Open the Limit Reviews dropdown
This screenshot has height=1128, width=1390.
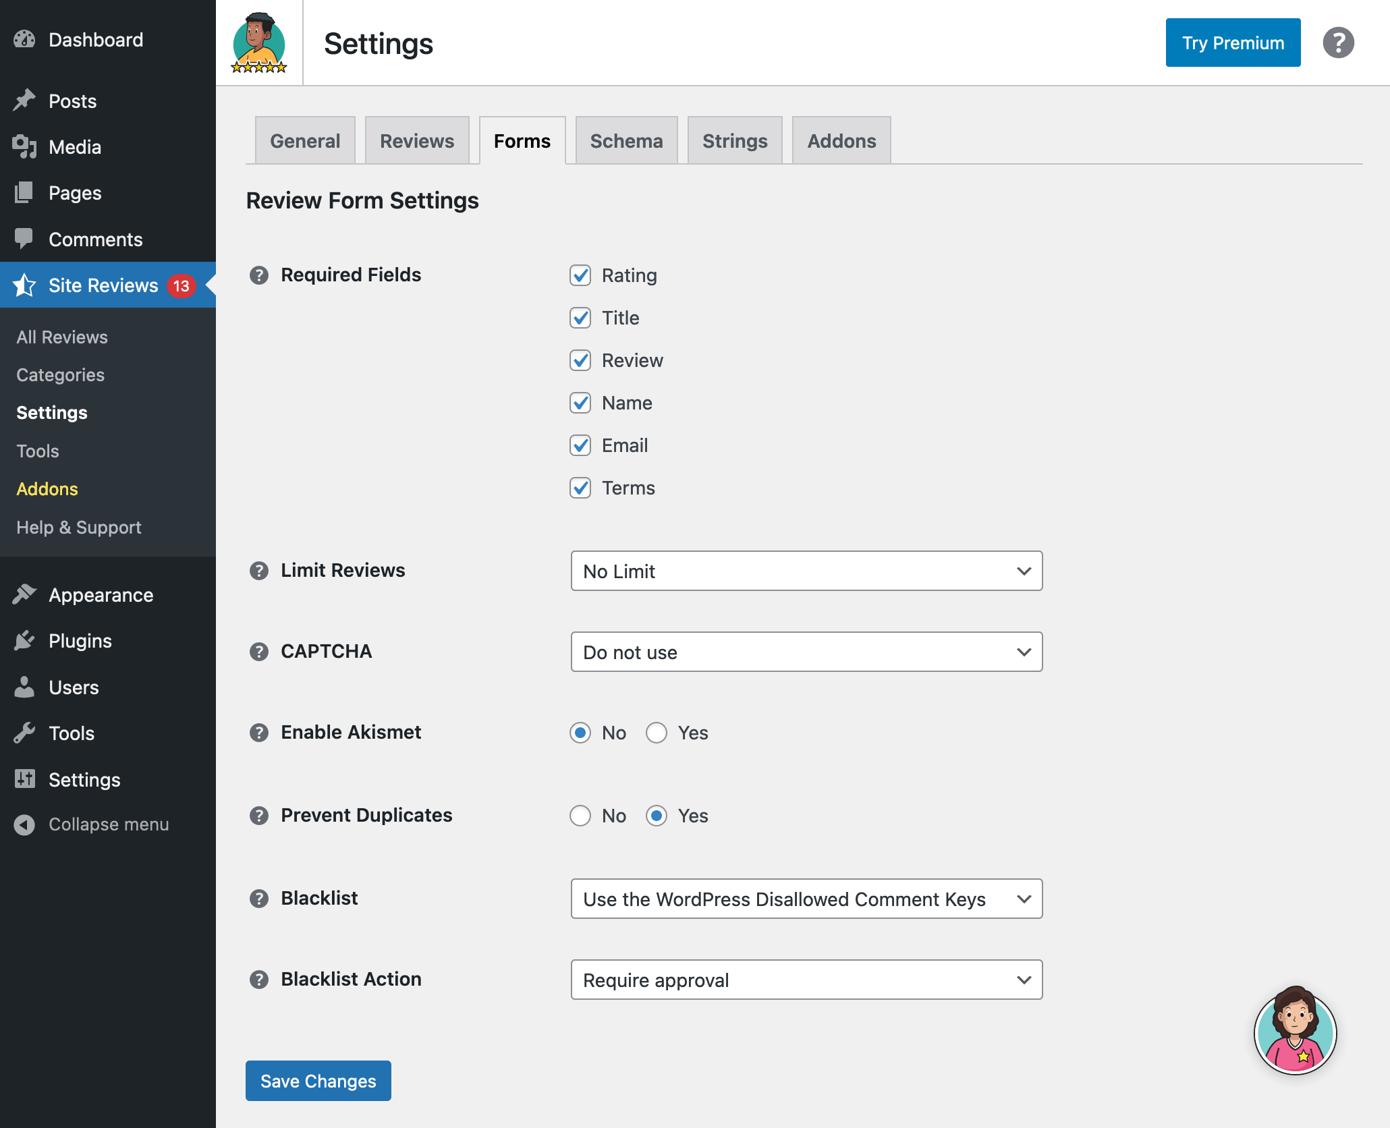(806, 571)
